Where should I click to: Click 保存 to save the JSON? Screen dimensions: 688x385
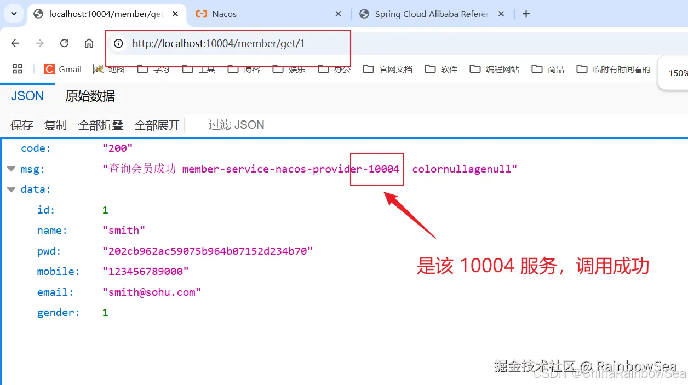(x=21, y=124)
